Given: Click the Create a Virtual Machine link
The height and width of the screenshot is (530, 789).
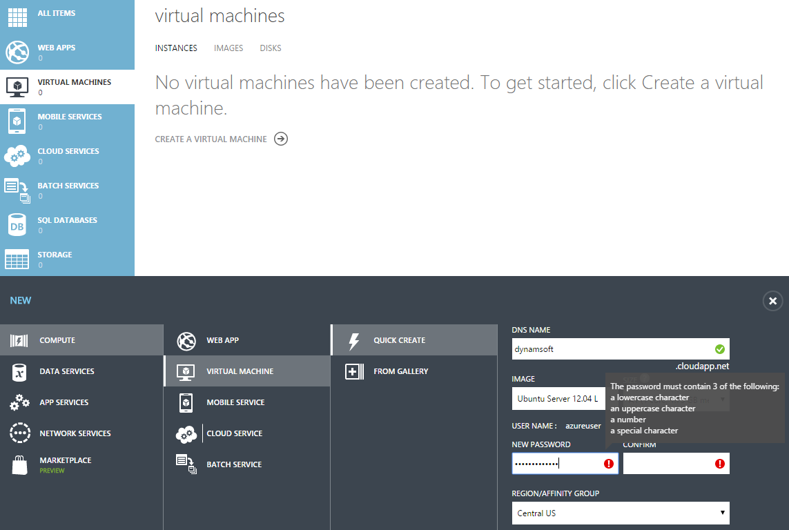Looking at the screenshot, I should click(211, 139).
